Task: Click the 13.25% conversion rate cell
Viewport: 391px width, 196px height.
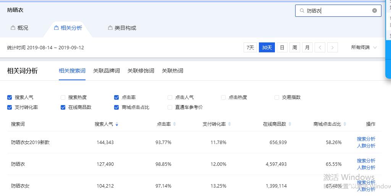Action: tap(218, 186)
